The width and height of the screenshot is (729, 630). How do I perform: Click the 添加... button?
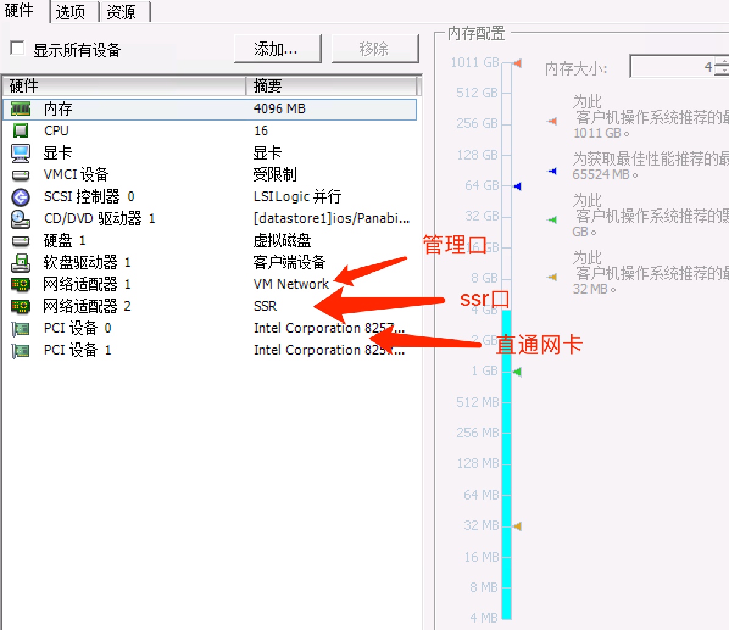pyautogui.click(x=277, y=48)
